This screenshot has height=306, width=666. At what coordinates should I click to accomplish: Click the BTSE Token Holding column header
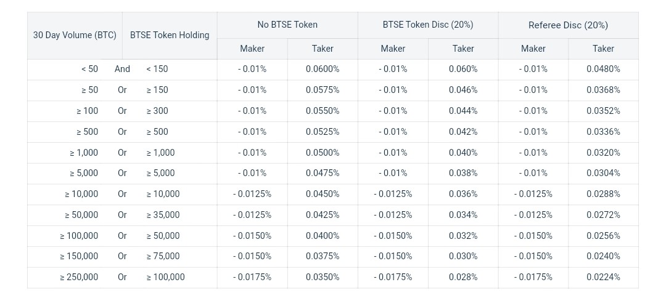point(170,35)
